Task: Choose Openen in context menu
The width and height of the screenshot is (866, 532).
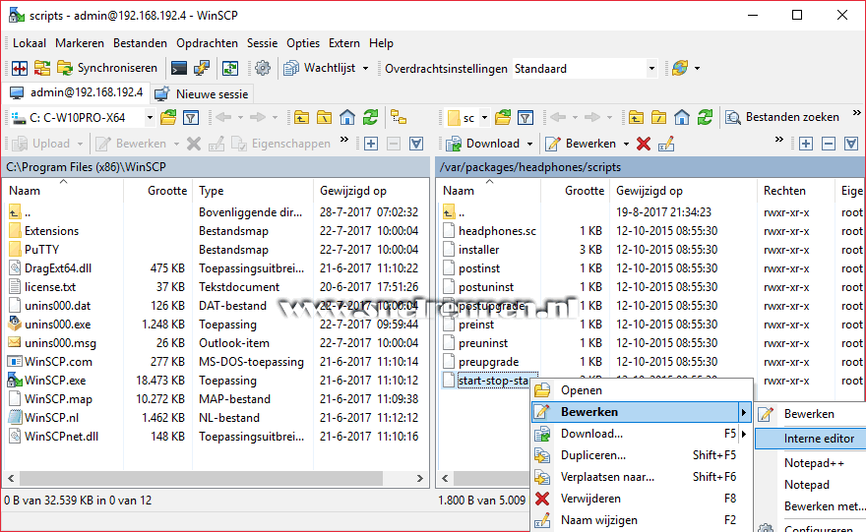Action: pos(642,390)
